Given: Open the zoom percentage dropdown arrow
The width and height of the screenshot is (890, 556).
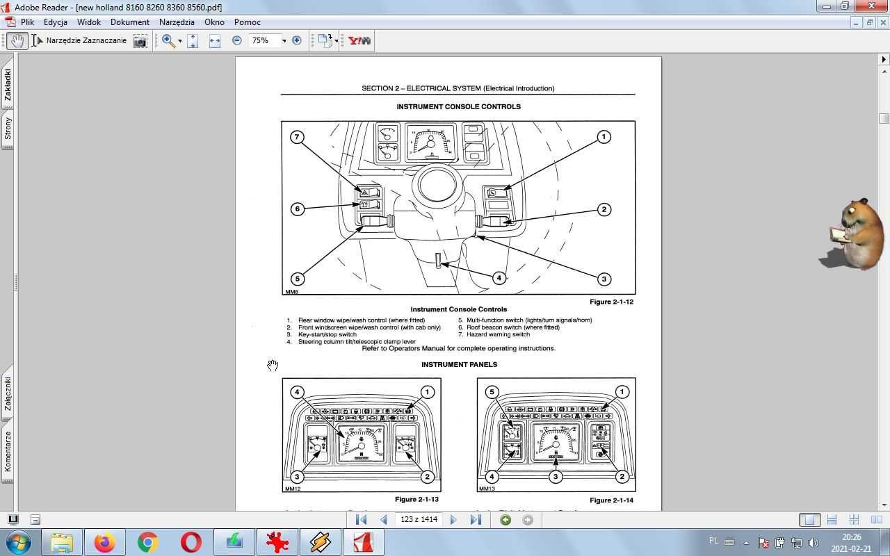Looking at the screenshot, I should pyautogui.click(x=284, y=41).
